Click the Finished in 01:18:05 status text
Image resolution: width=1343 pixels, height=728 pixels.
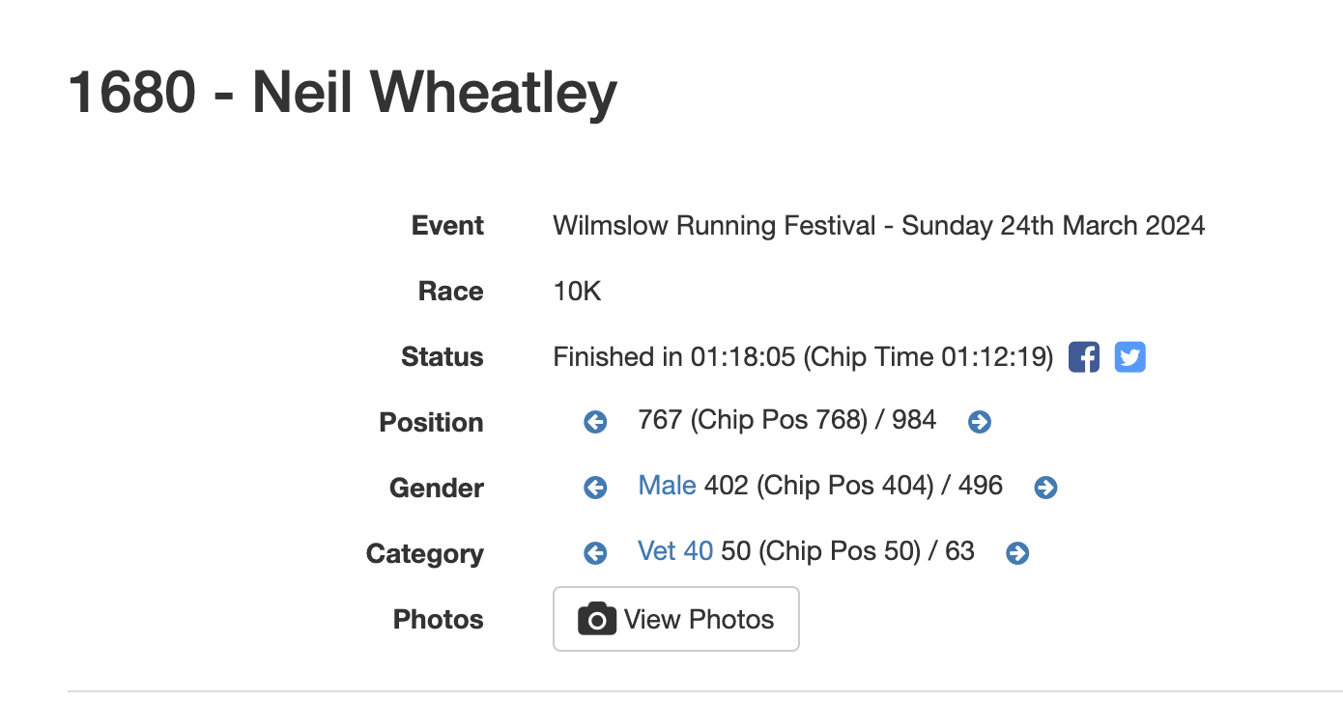[x=674, y=357]
